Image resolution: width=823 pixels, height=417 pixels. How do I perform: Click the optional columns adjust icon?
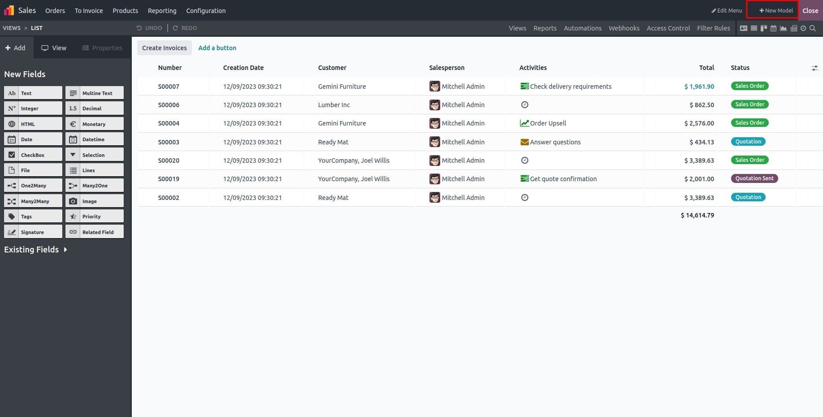814,68
